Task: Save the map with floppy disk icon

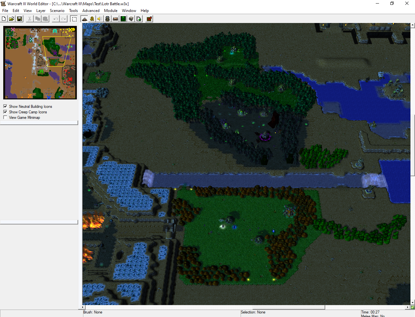Action: tap(19, 19)
